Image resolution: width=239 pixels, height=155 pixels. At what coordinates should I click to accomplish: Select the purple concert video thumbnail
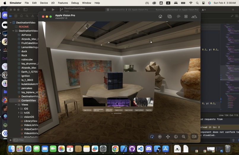(x=118, y=102)
